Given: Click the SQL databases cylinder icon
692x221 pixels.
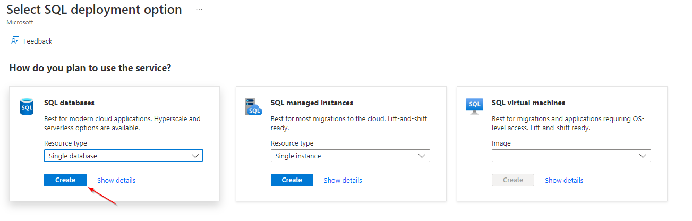Looking at the screenshot, I should coord(27,106).
